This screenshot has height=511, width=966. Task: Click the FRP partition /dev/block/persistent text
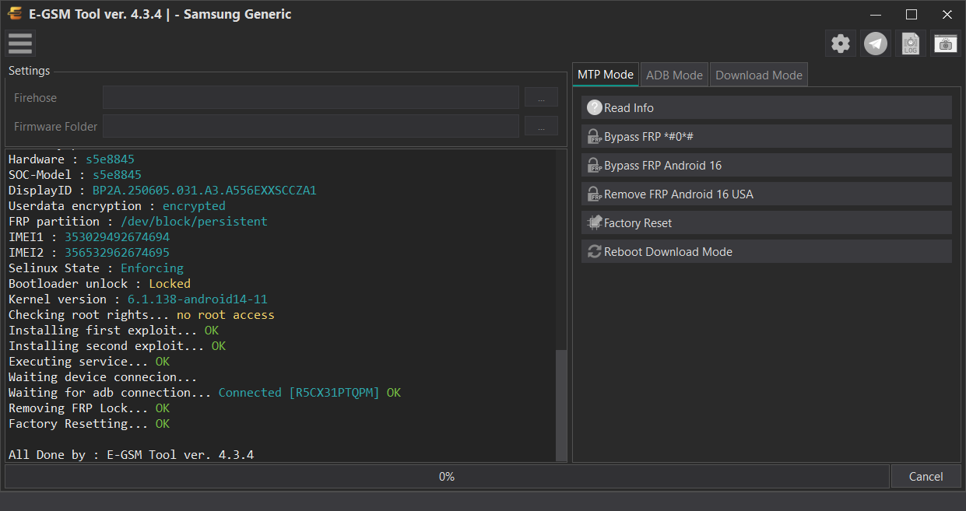194,221
